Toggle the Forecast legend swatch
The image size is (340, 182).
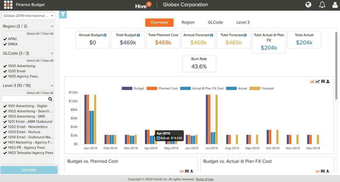pos(255,88)
